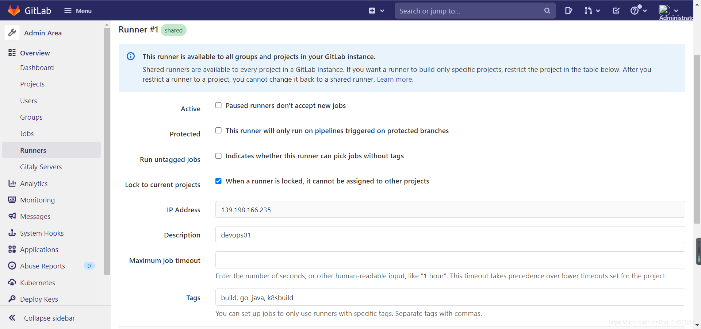Open the To-Do List checkmark icon

pyautogui.click(x=616, y=11)
